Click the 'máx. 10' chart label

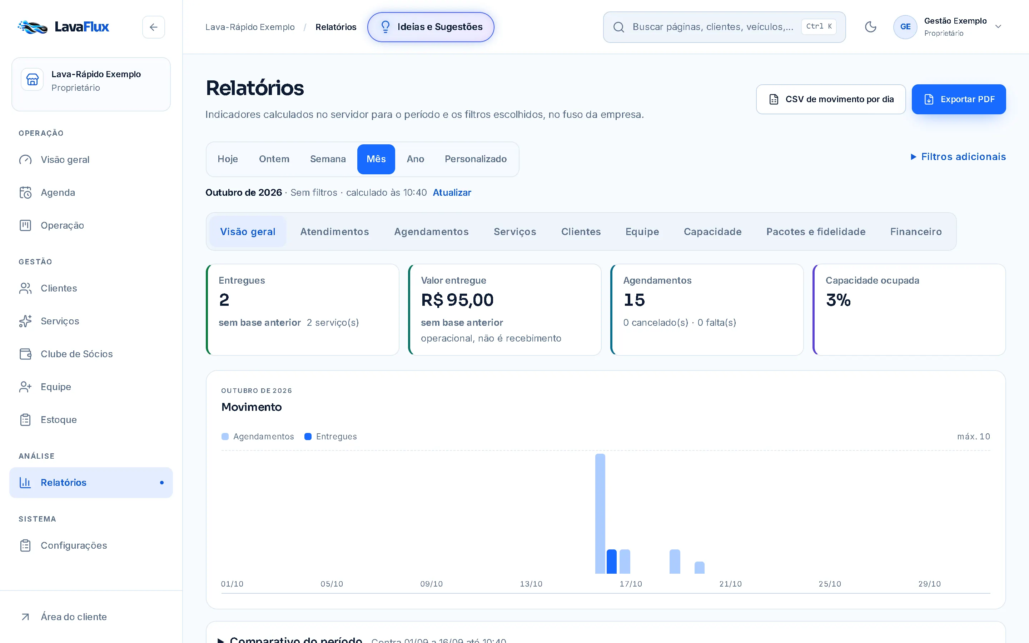pyautogui.click(x=973, y=437)
